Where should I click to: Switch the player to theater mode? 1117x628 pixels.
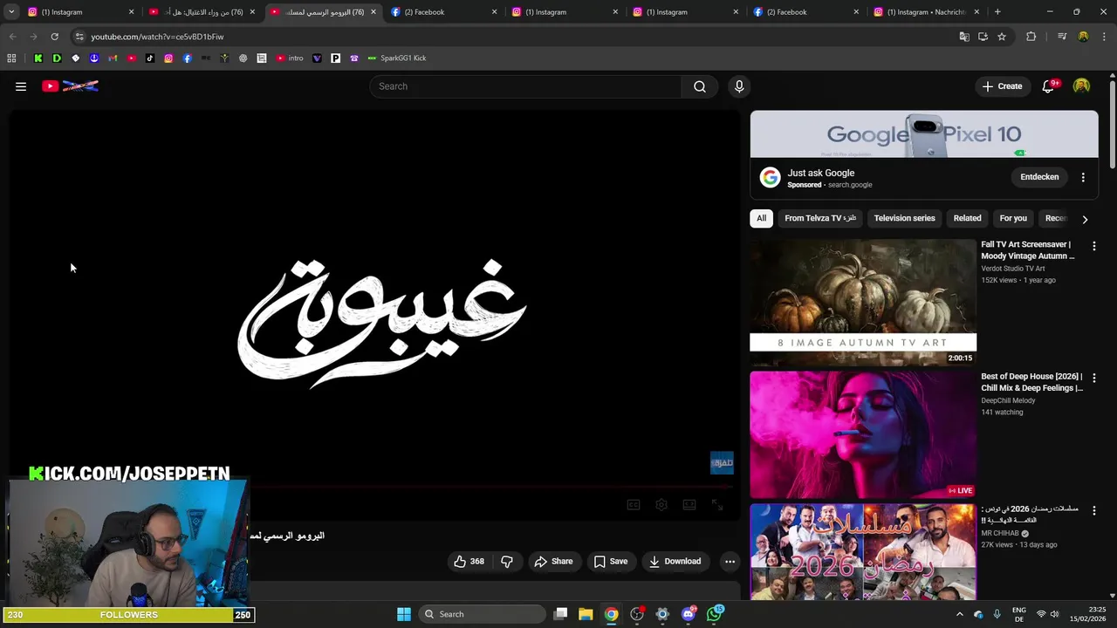coord(689,504)
